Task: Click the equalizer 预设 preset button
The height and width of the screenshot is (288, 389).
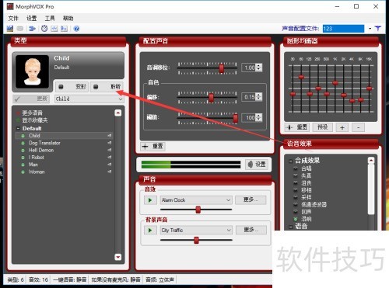Action: (323, 127)
